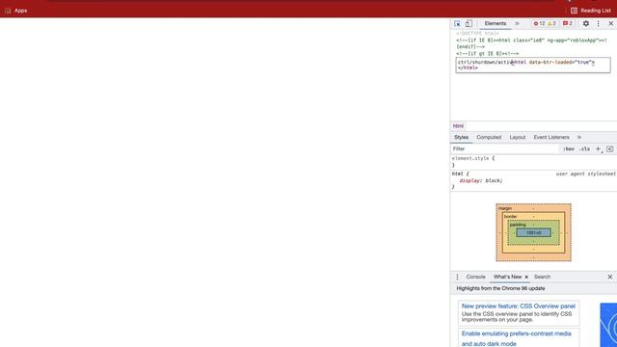Click the blue What's New thumbnail image
The height and width of the screenshot is (347, 617).
click(x=608, y=325)
